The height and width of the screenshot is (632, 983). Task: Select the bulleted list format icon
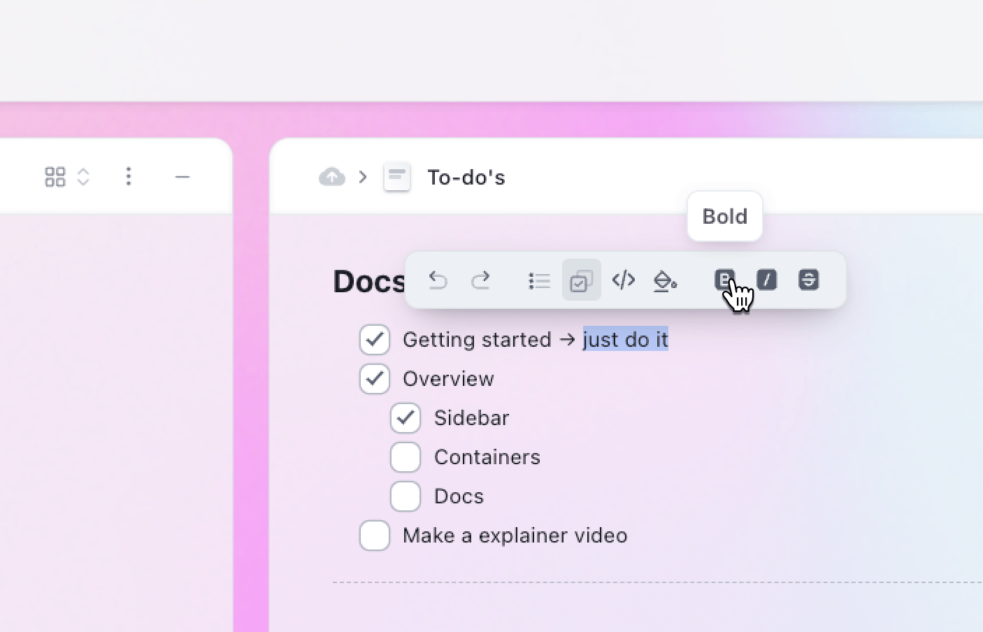coord(539,280)
